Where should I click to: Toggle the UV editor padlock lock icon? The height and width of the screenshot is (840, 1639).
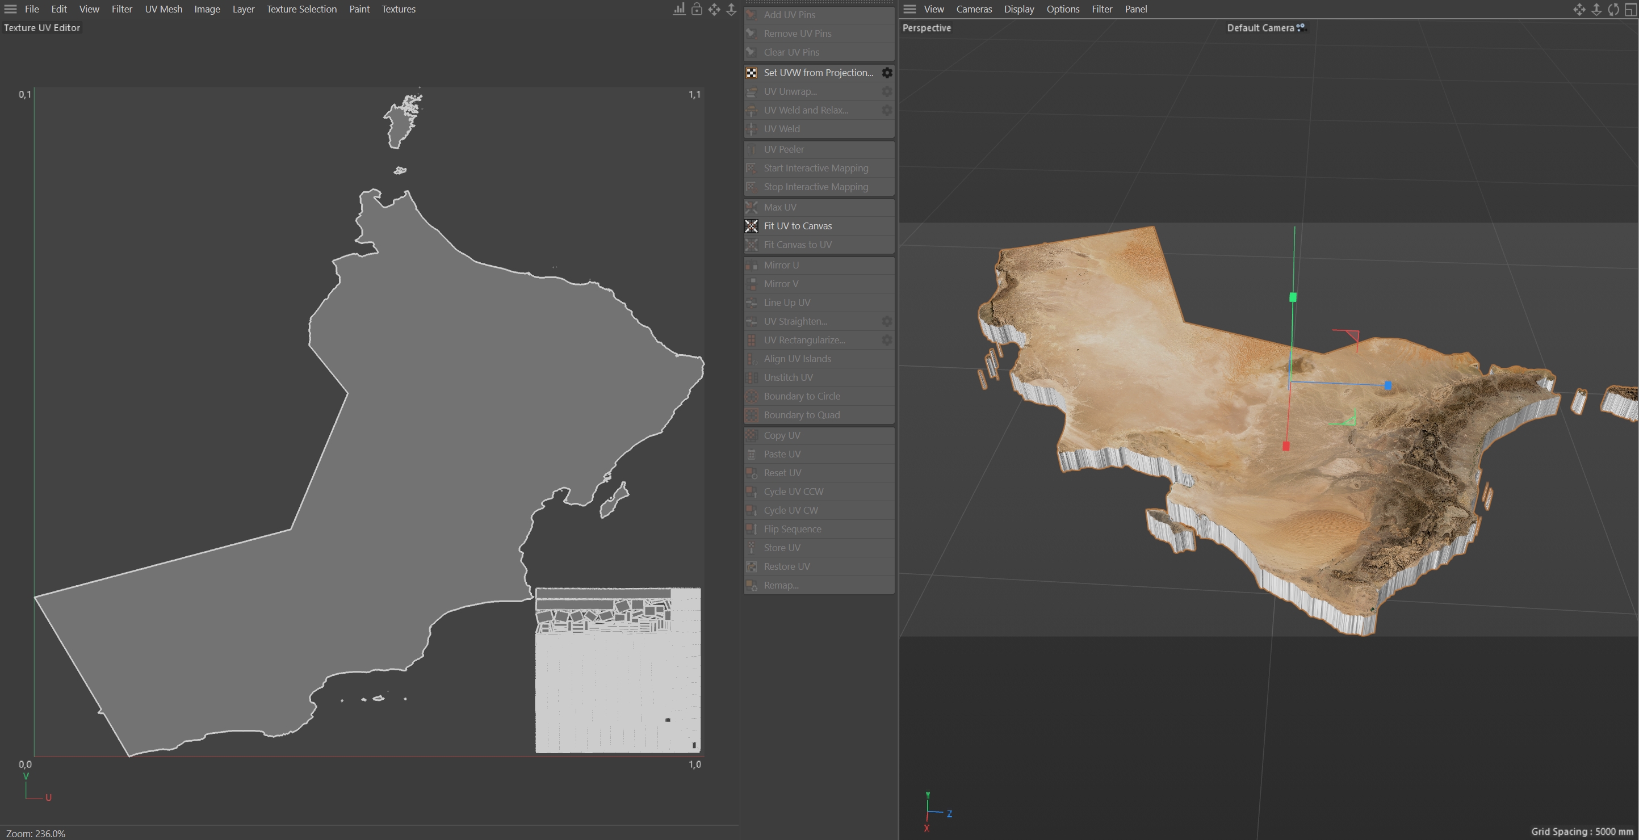pyautogui.click(x=697, y=9)
